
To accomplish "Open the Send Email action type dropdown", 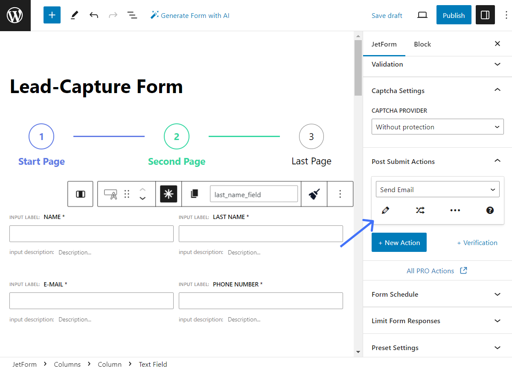I will point(437,189).
